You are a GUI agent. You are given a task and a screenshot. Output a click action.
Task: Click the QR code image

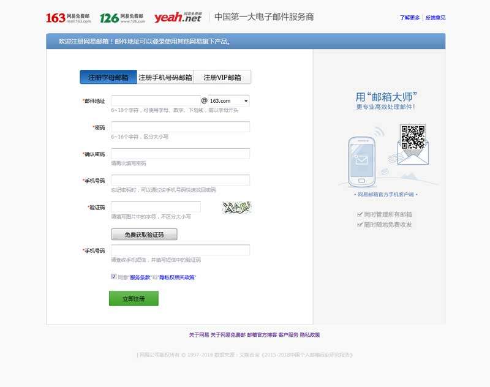(412, 137)
